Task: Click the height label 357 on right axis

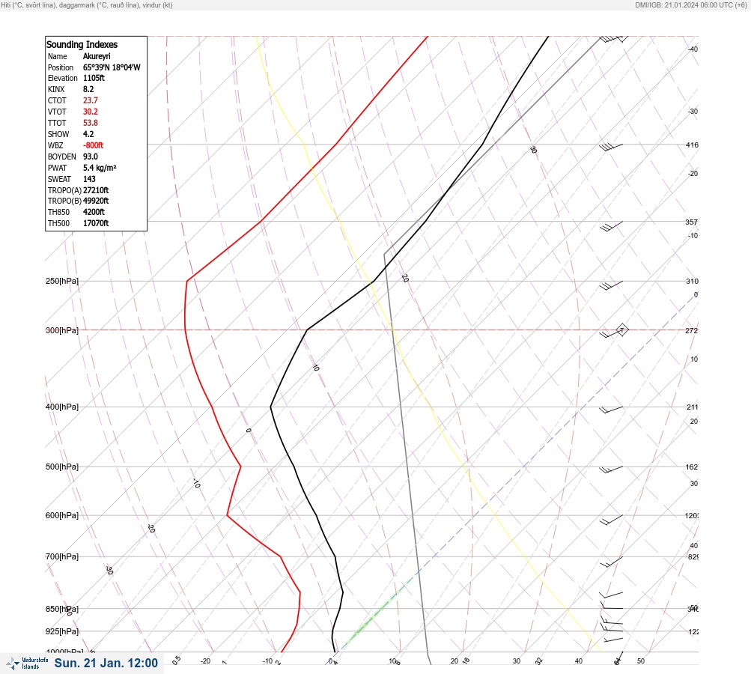Action: [x=692, y=222]
